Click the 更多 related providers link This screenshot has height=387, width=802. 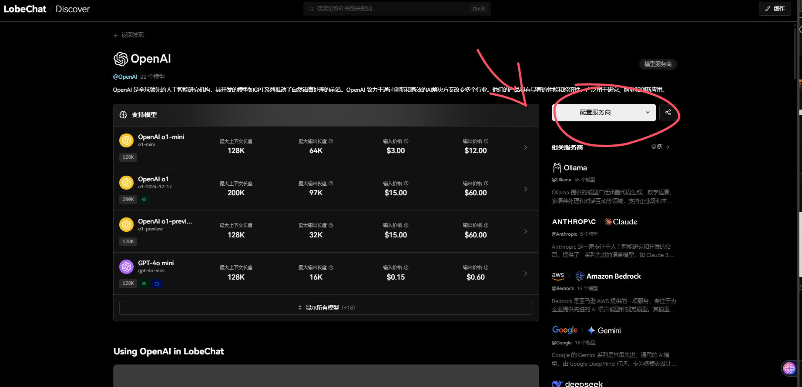coord(660,147)
